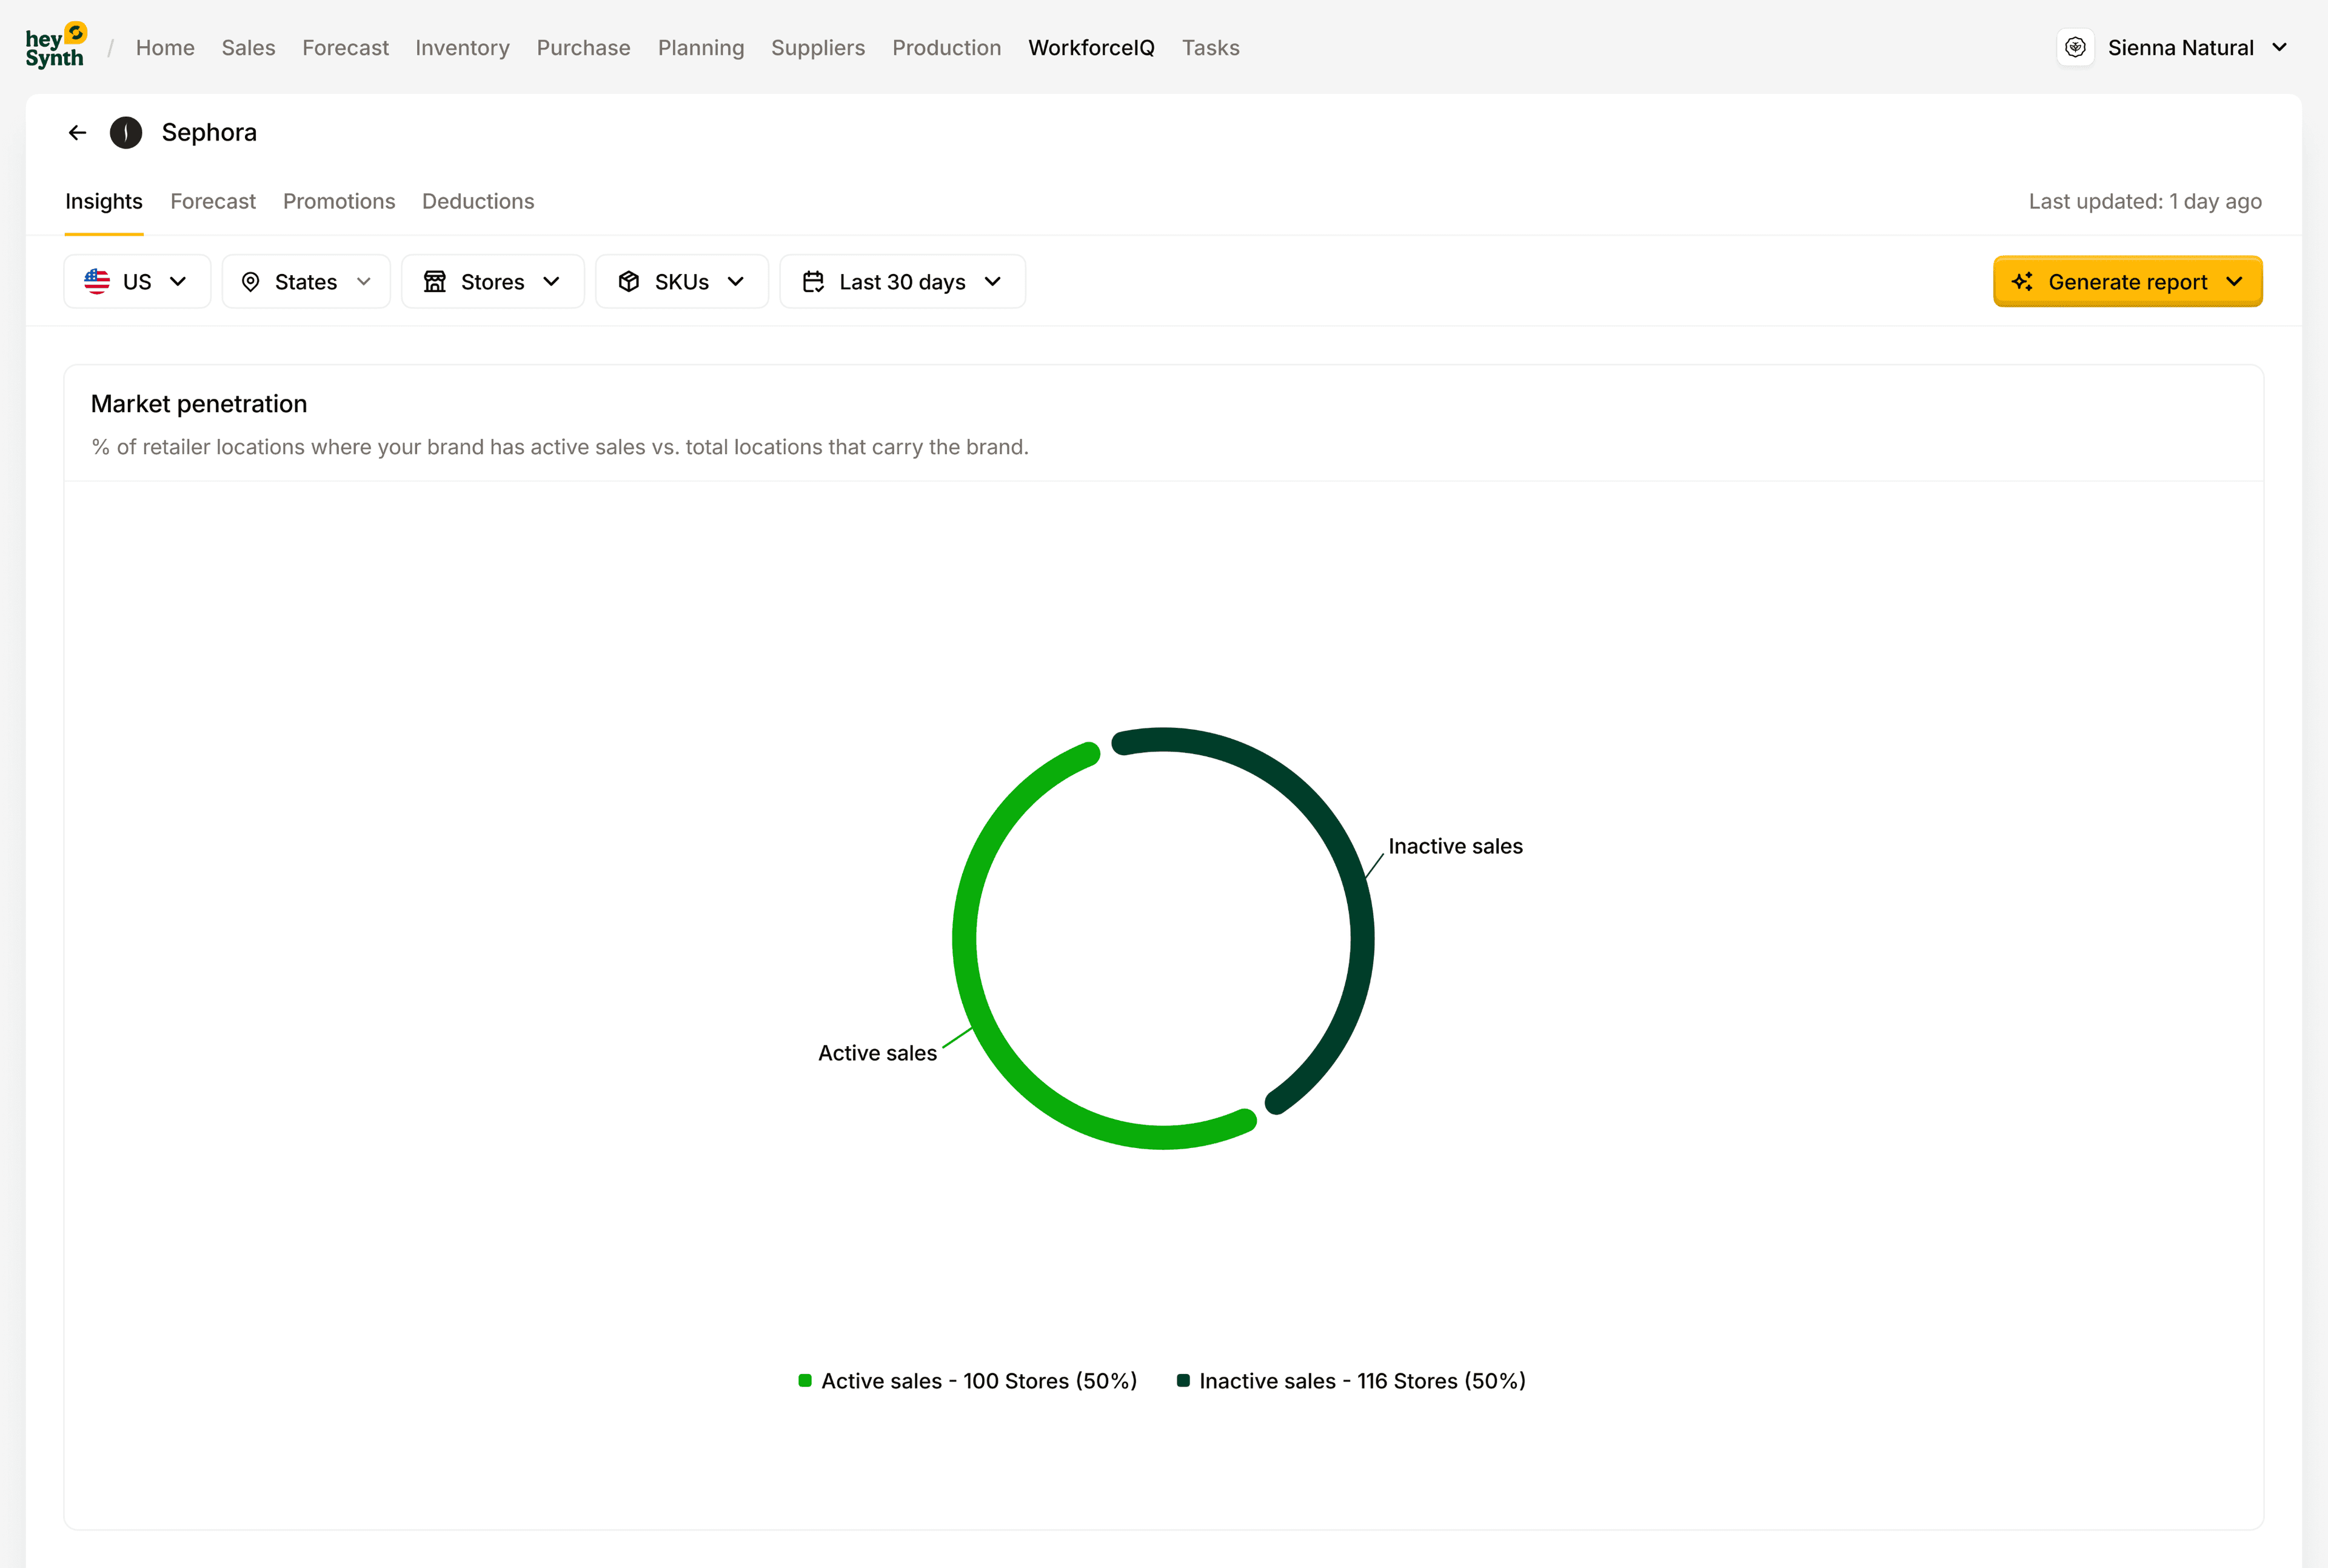Open the States filter dropdown
Screen dimensions: 2328x1568
point(306,282)
